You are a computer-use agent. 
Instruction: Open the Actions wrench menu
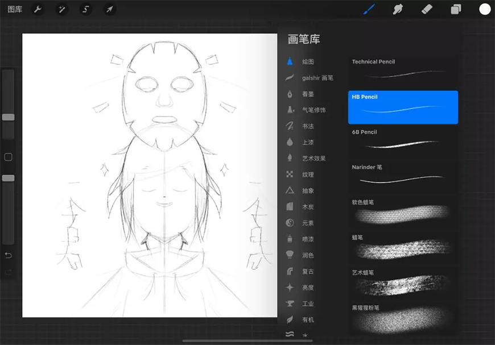(38, 10)
